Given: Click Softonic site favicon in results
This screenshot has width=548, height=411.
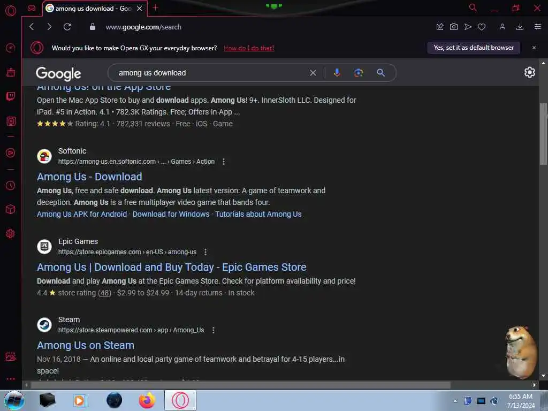Looking at the screenshot, I should (44, 156).
